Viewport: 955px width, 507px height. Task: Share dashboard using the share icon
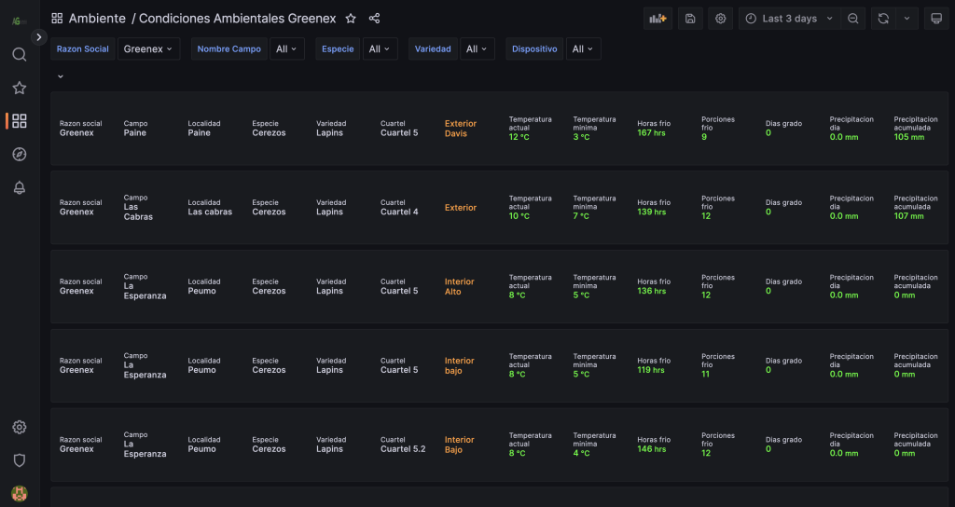coord(374,19)
